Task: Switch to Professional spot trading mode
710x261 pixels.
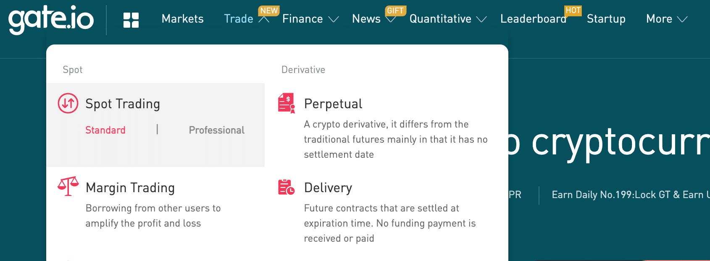Action: 217,130
